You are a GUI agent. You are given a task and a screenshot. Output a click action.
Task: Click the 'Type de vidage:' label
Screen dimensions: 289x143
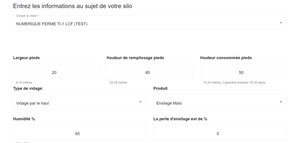pyautogui.click(x=28, y=88)
